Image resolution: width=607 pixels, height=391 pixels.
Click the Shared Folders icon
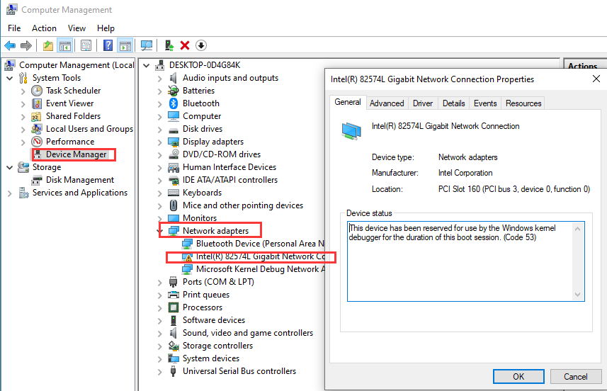pyautogui.click(x=36, y=116)
